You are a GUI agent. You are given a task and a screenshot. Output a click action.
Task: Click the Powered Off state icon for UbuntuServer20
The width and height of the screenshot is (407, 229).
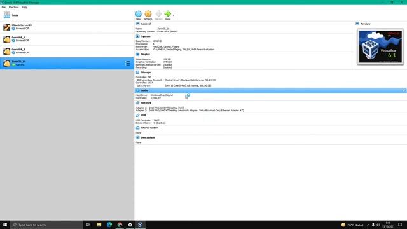(13, 29)
